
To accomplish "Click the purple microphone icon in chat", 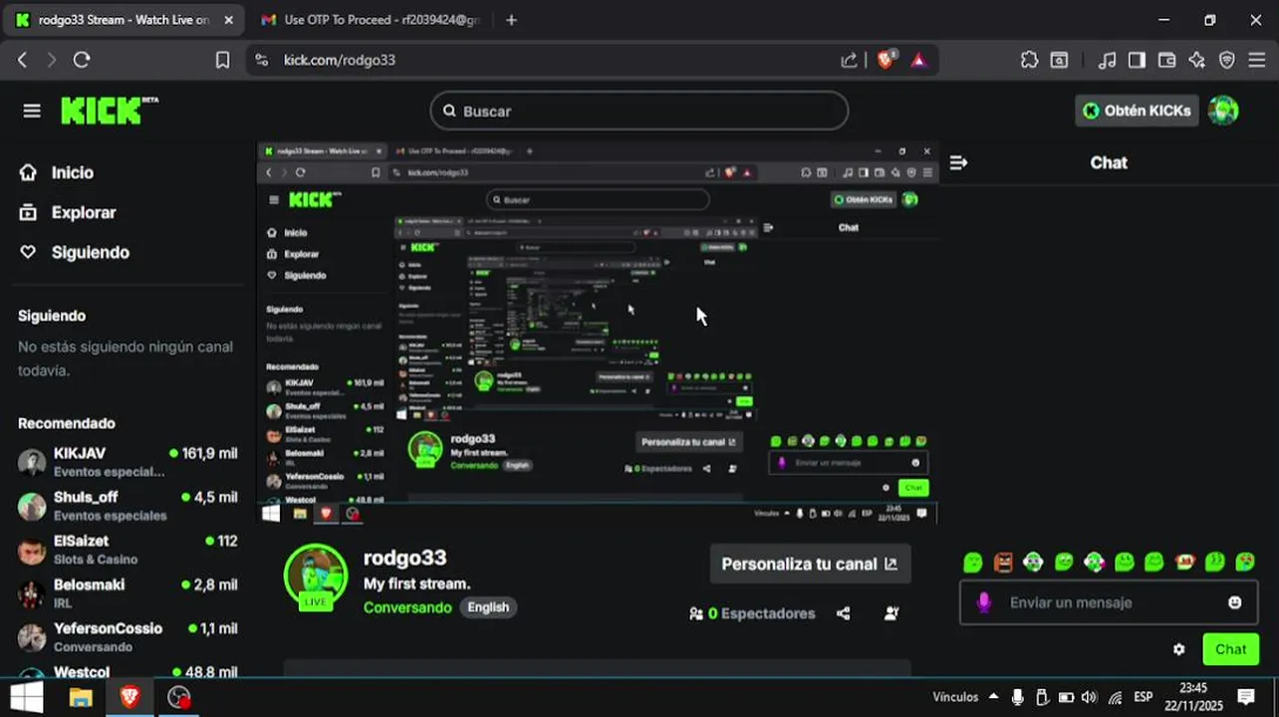I will [x=984, y=602].
